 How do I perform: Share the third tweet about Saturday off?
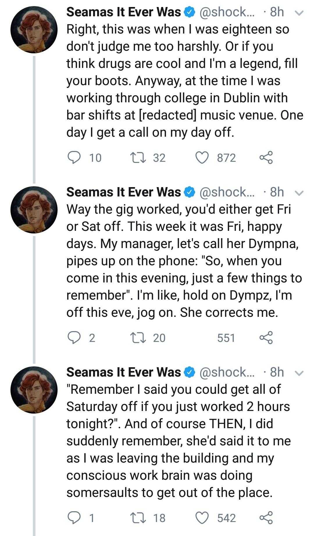click(266, 518)
